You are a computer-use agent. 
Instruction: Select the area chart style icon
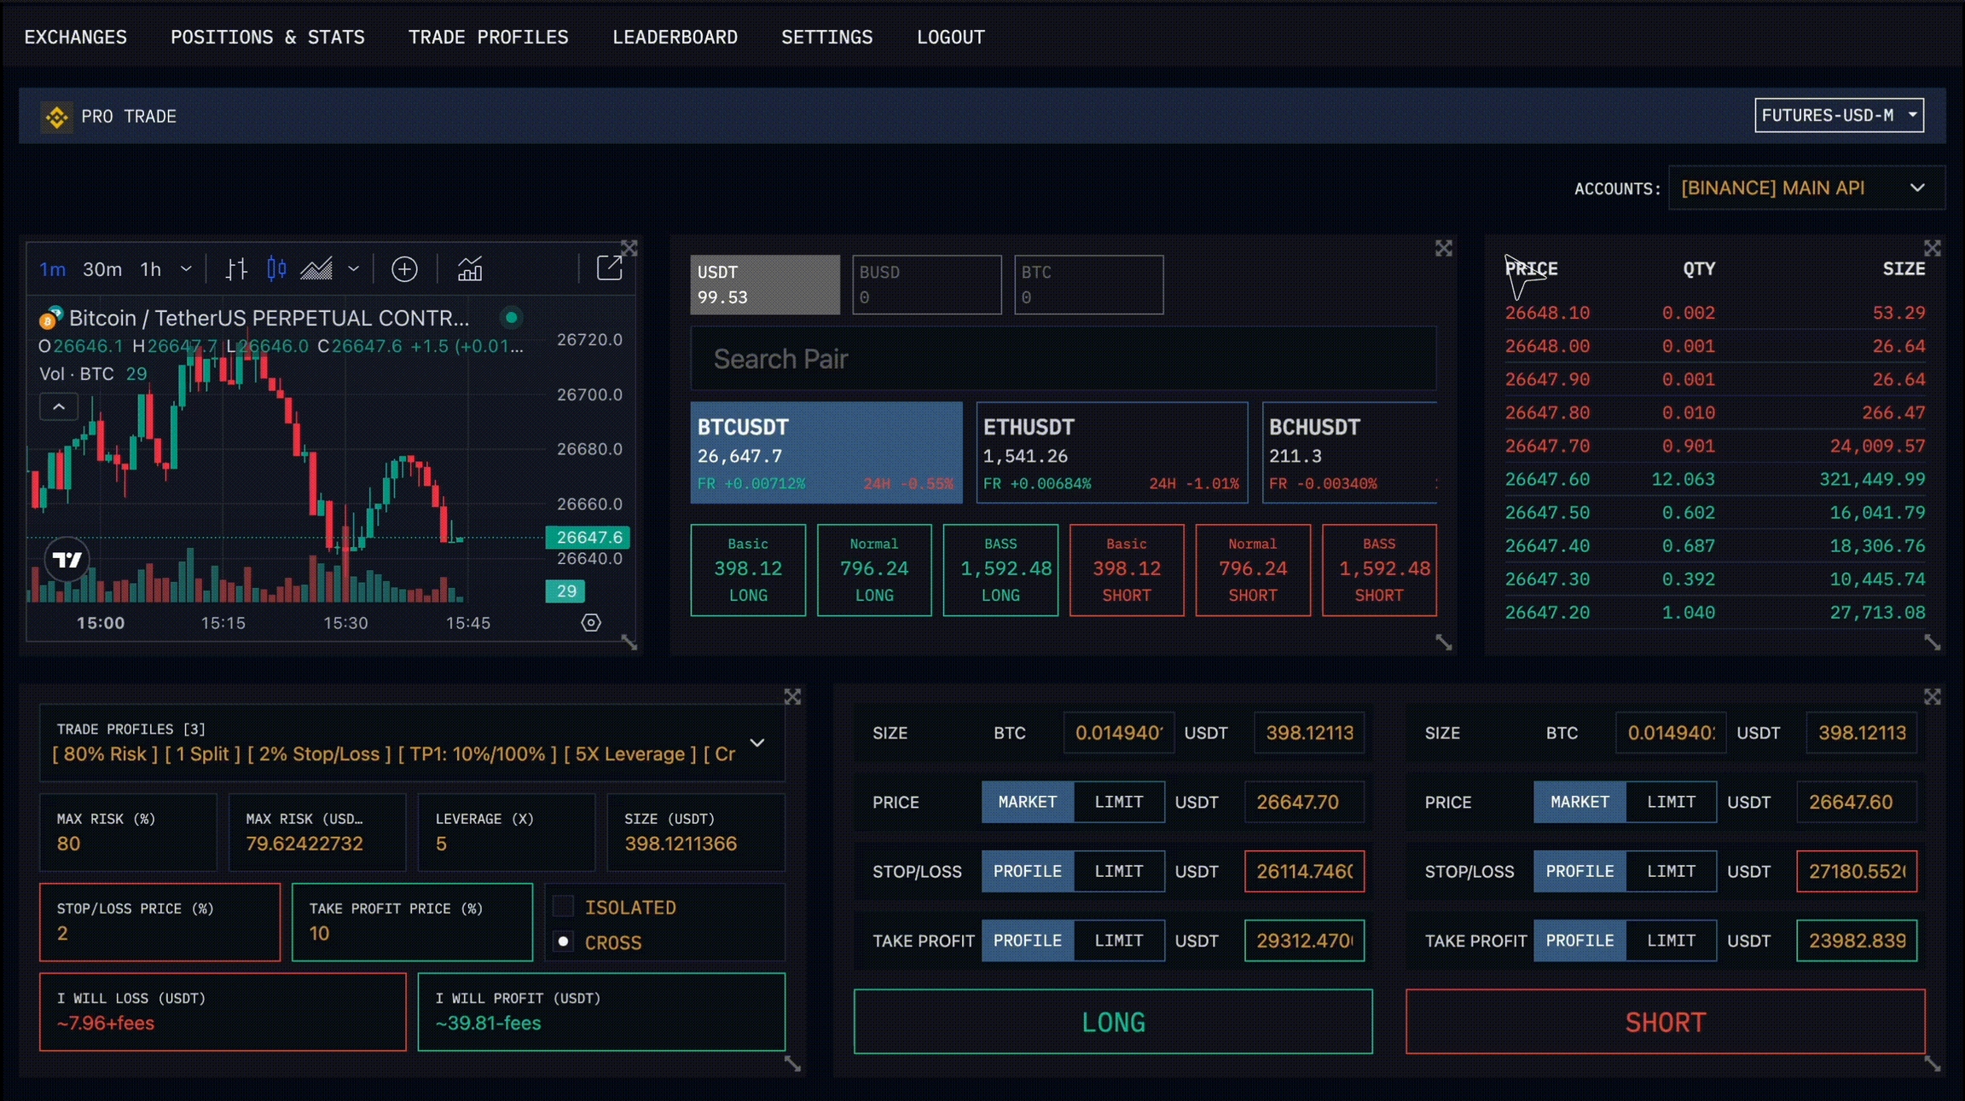pyautogui.click(x=316, y=269)
